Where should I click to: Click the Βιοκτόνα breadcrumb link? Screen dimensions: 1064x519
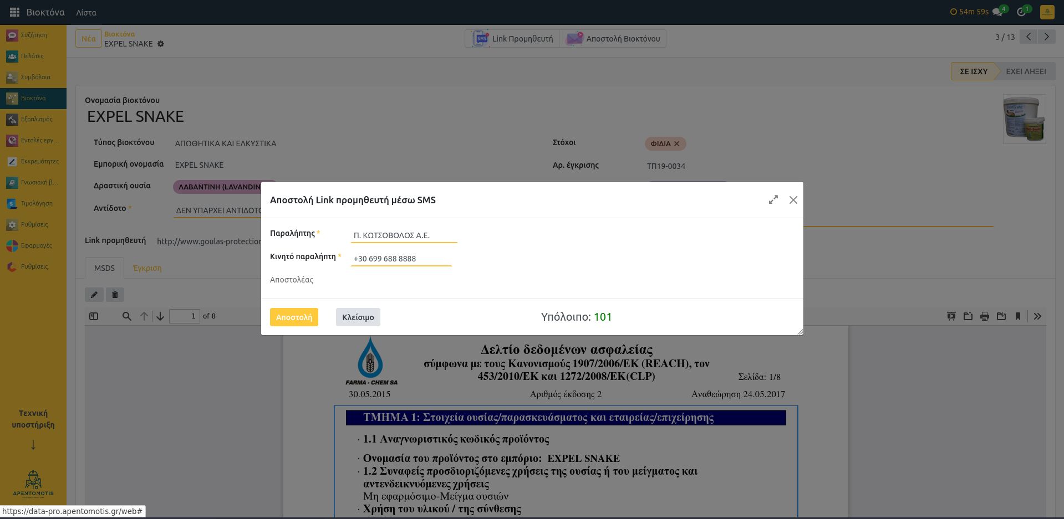pos(119,34)
